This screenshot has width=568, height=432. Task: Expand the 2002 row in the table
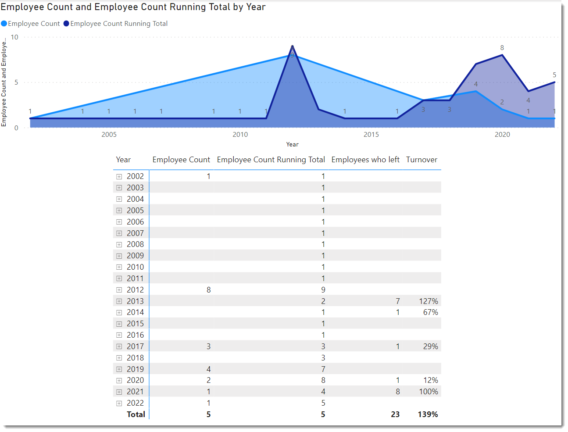[119, 176]
